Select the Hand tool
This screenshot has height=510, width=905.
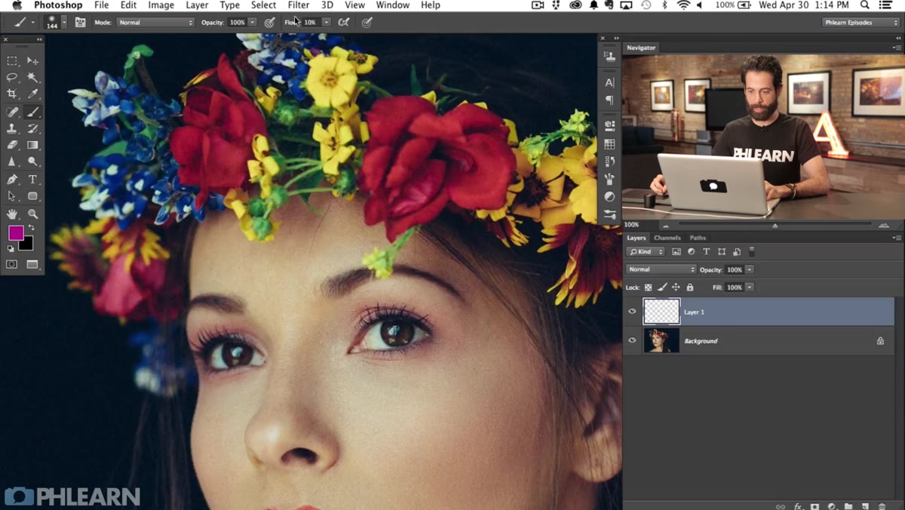(12, 214)
